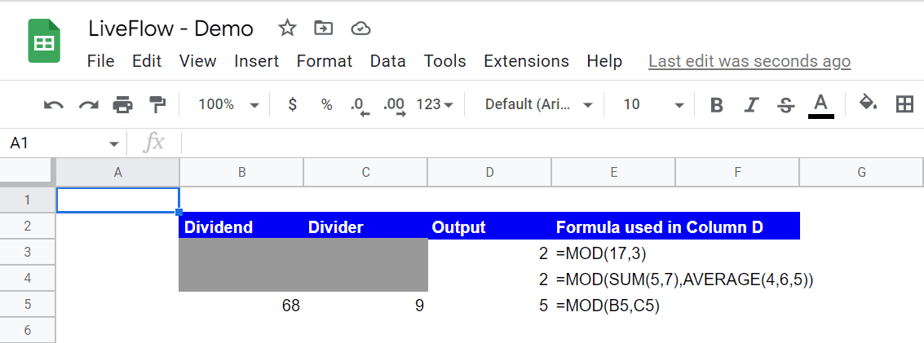924x343 pixels.
Task: Open the fill color picker
Action: coord(868,104)
